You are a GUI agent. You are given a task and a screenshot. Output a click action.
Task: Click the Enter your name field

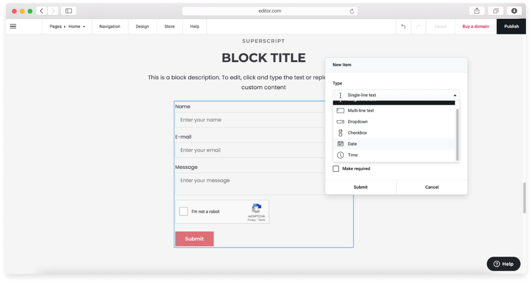pos(250,120)
